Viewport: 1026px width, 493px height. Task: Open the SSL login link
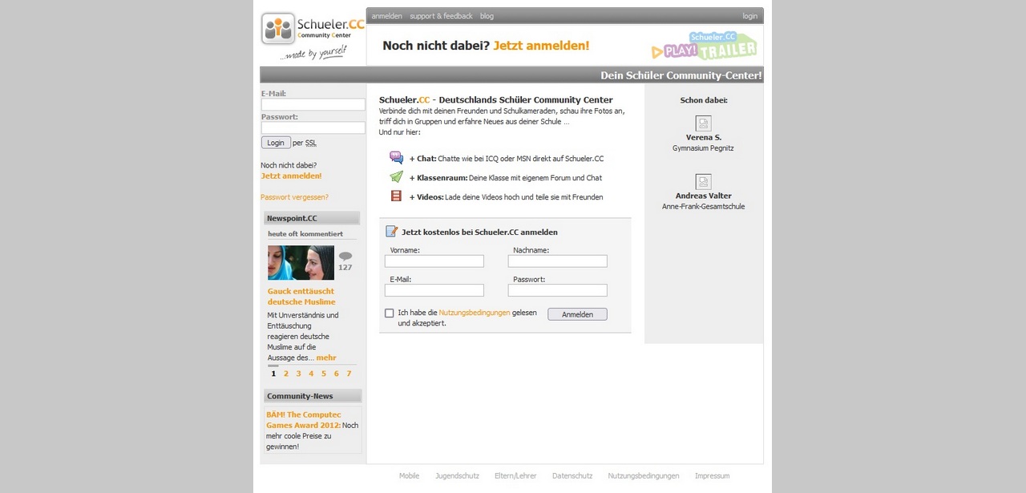tap(311, 143)
